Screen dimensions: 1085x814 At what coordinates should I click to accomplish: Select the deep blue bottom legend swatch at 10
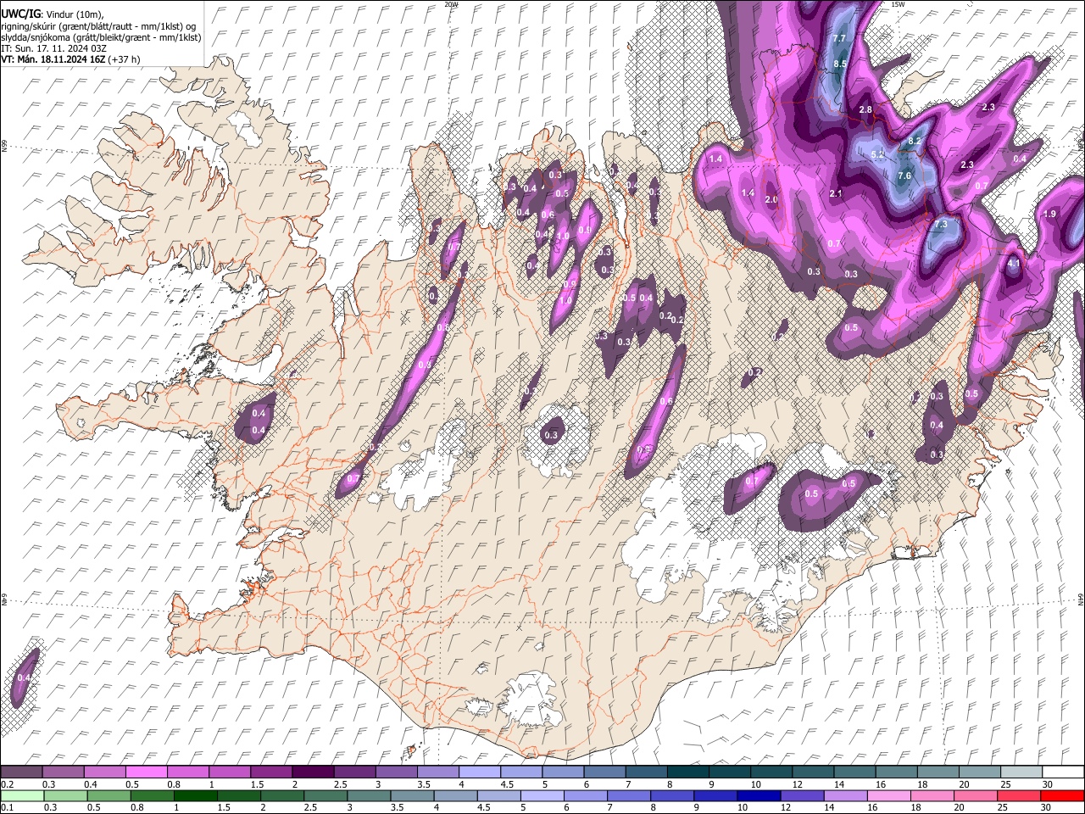[759, 796]
